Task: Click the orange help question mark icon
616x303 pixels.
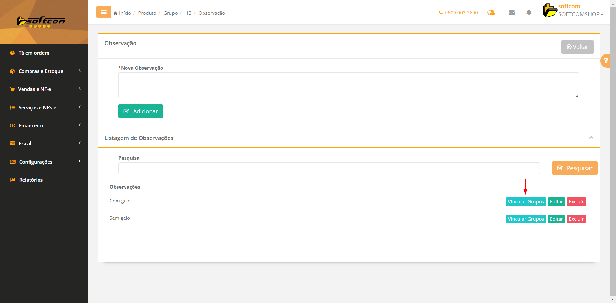Action: click(605, 61)
